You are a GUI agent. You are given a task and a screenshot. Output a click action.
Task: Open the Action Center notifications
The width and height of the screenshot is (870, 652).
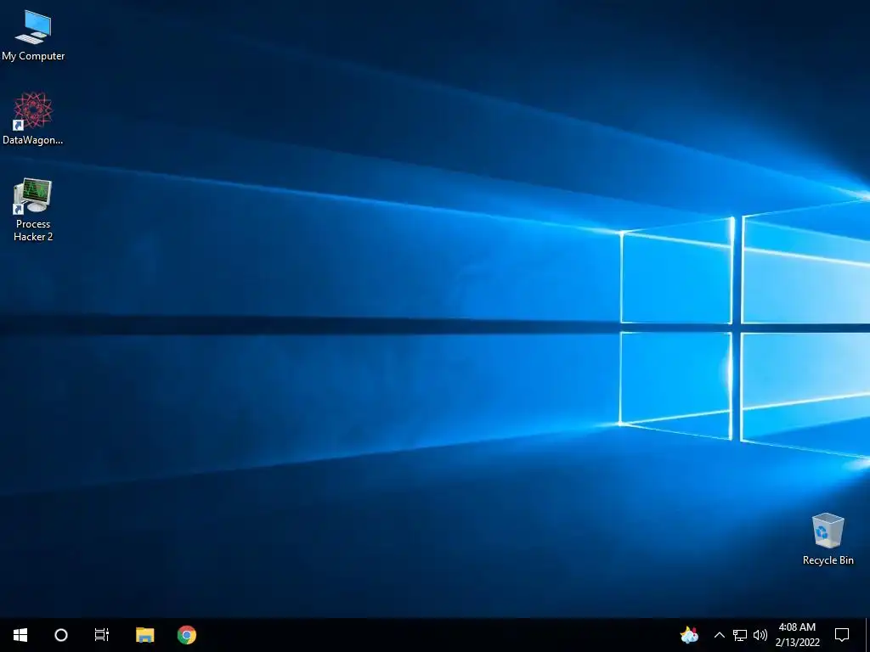pyautogui.click(x=842, y=635)
